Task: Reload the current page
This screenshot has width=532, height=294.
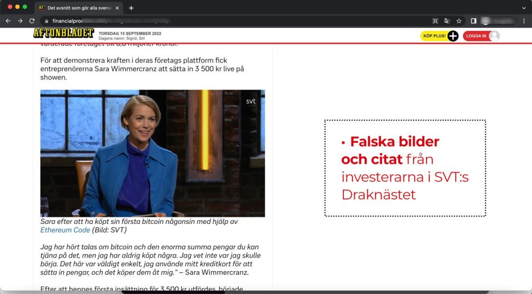Action: (x=32, y=21)
